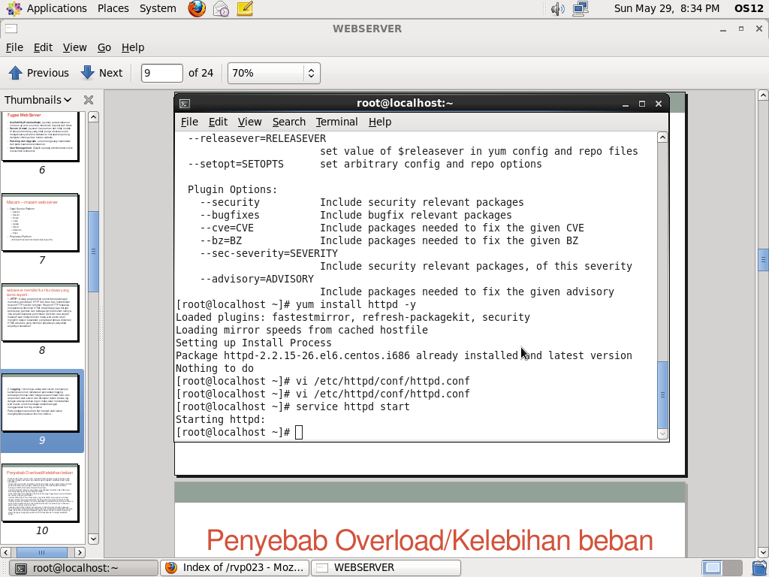This screenshot has width=769, height=577.
Task: Open the Applications menu on the panel
Action: click(x=50, y=8)
